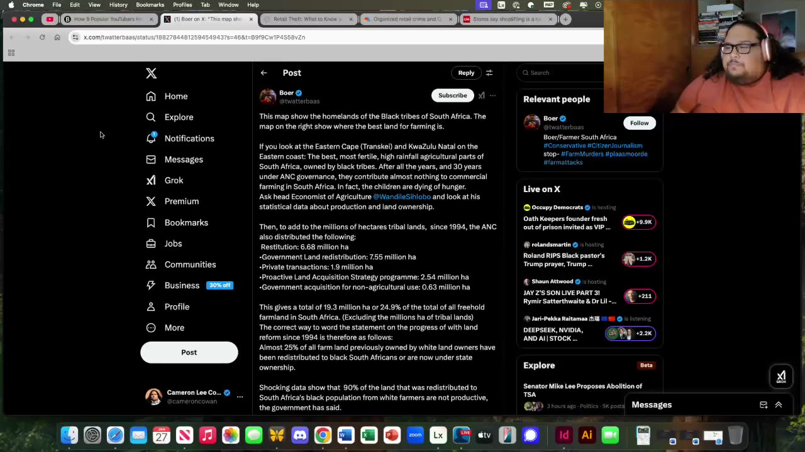Viewport: 805px width, 452px height.
Task: Click Chrome's home button
Action: tap(57, 37)
